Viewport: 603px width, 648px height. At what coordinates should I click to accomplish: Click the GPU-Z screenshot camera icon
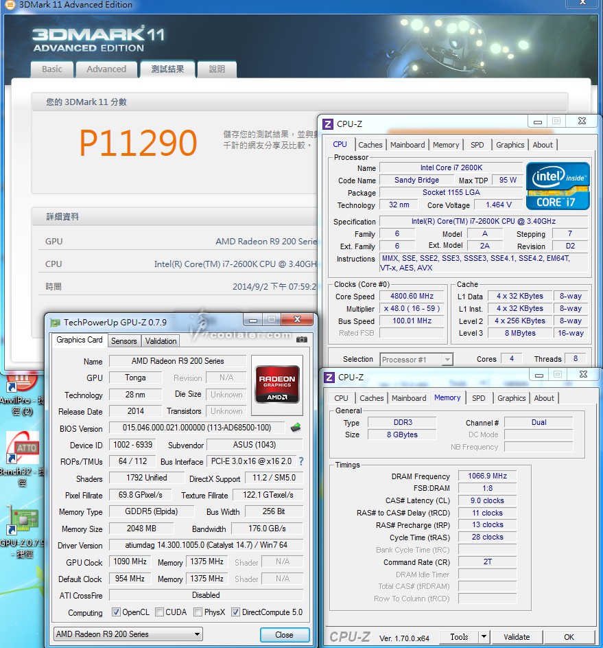click(x=302, y=340)
